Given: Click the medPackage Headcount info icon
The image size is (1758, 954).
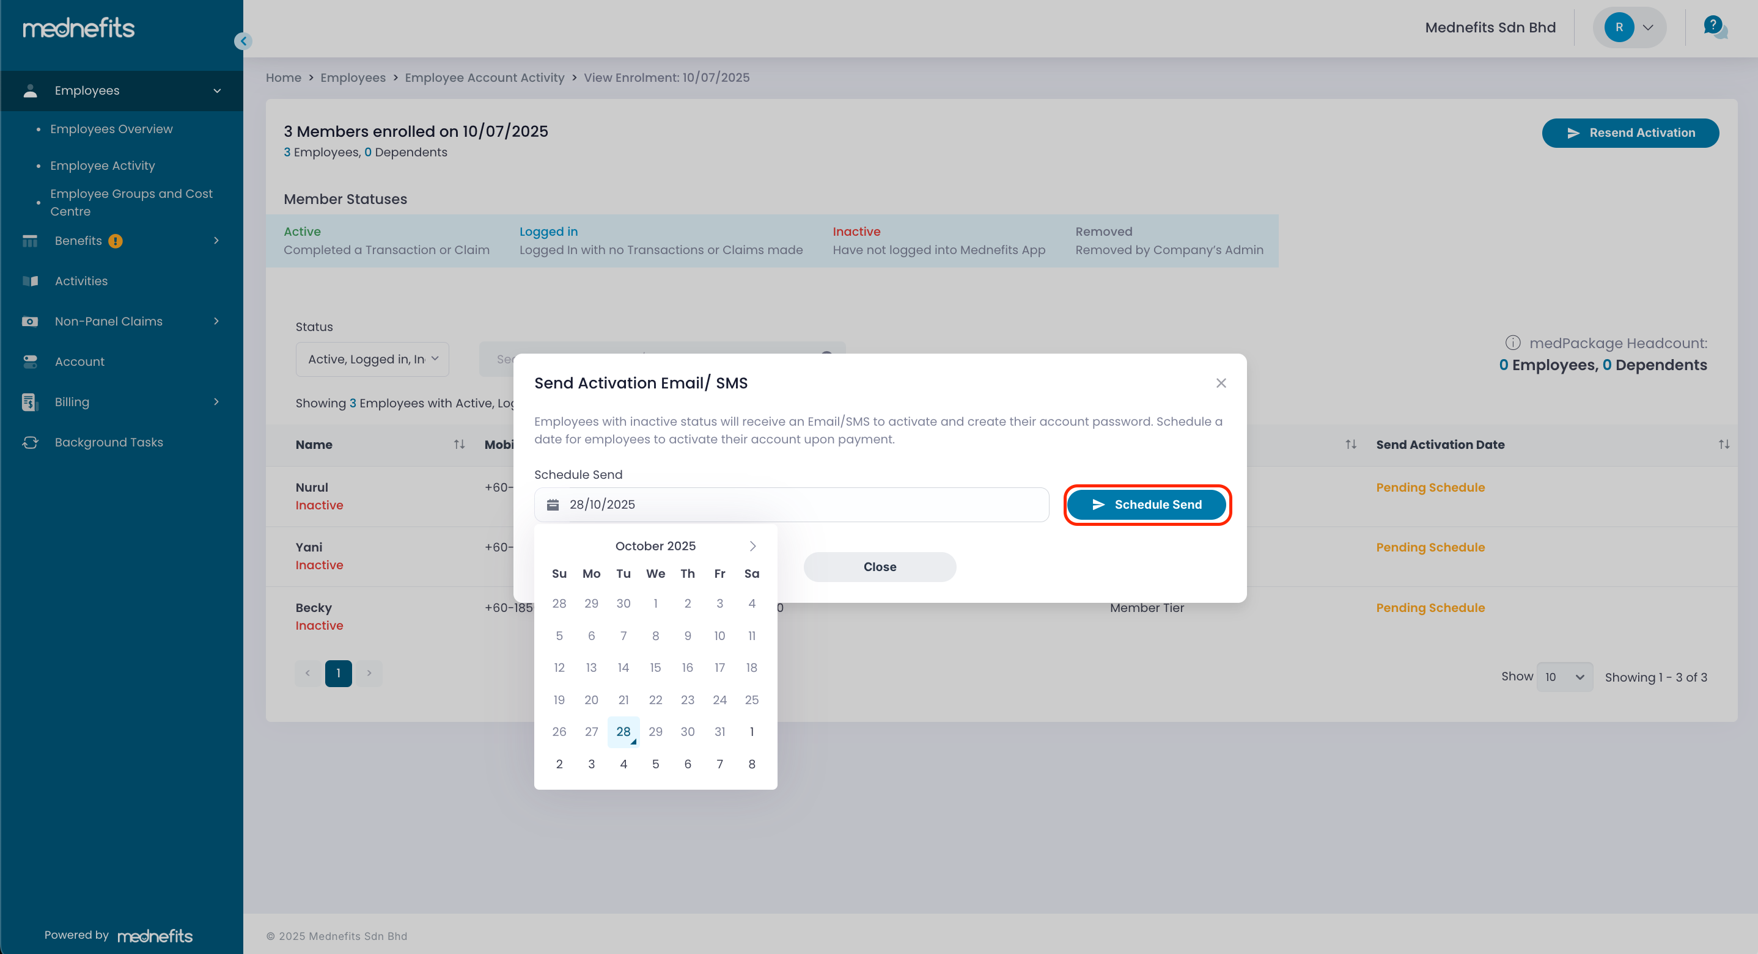Looking at the screenshot, I should (1512, 343).
